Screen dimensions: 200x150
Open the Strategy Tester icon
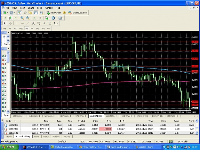[x=42, y=13]
